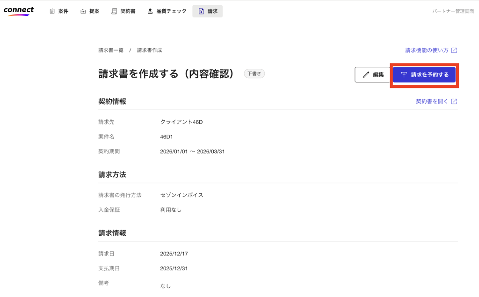The image size is (479, 297).
Task: Click the document icon beside 契約書
Action: [114, 11]
